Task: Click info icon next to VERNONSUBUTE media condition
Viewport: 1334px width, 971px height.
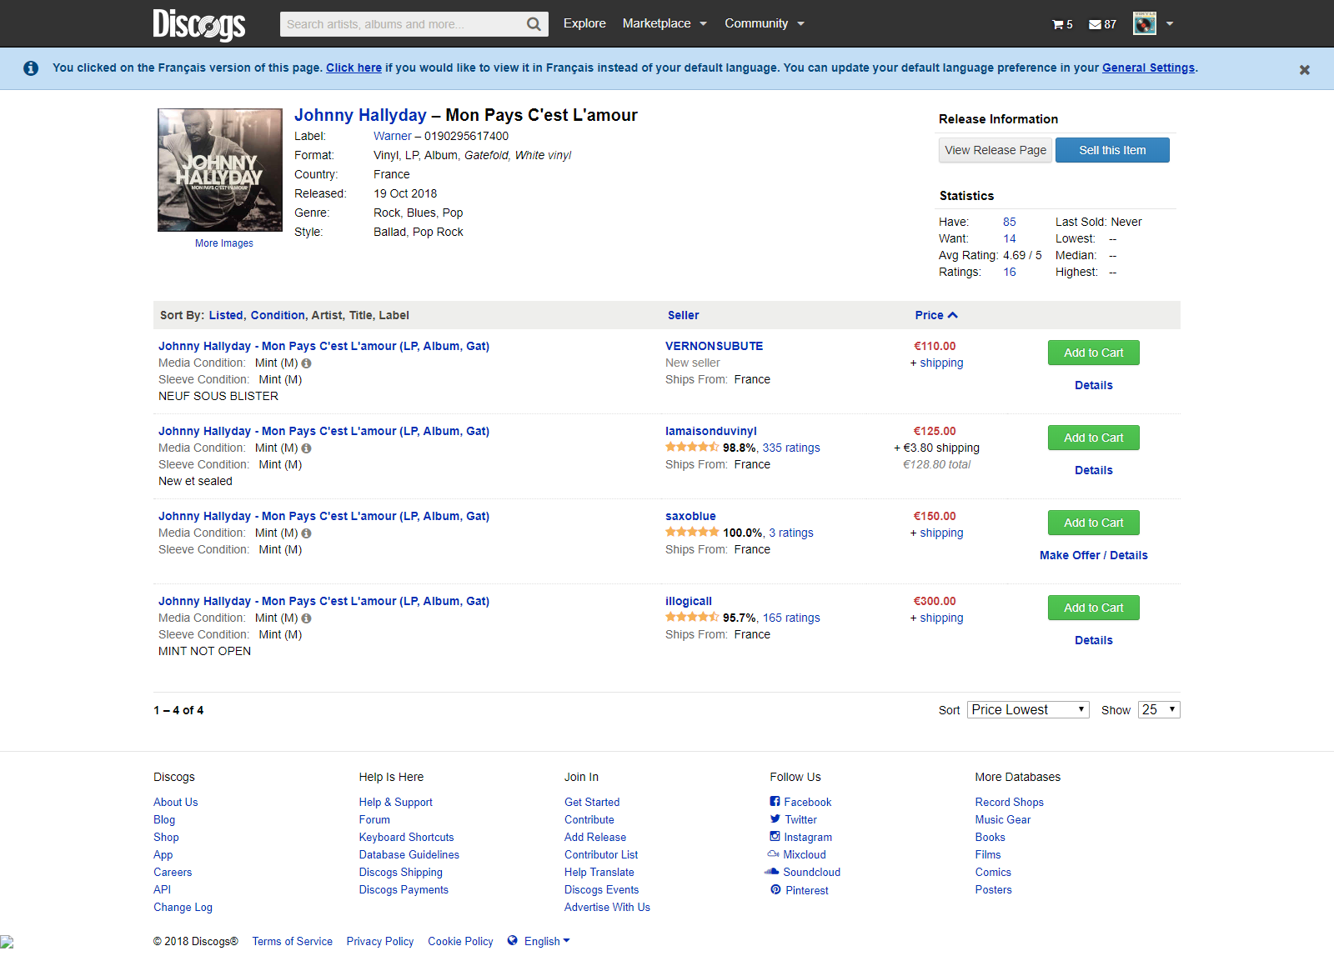Action: click(x=306, y=363)
